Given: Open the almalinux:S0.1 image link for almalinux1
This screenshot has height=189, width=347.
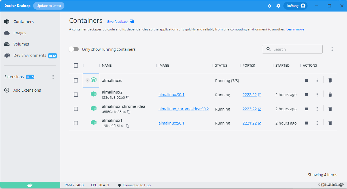Looking at the screenshot, I should click(171, 123).
